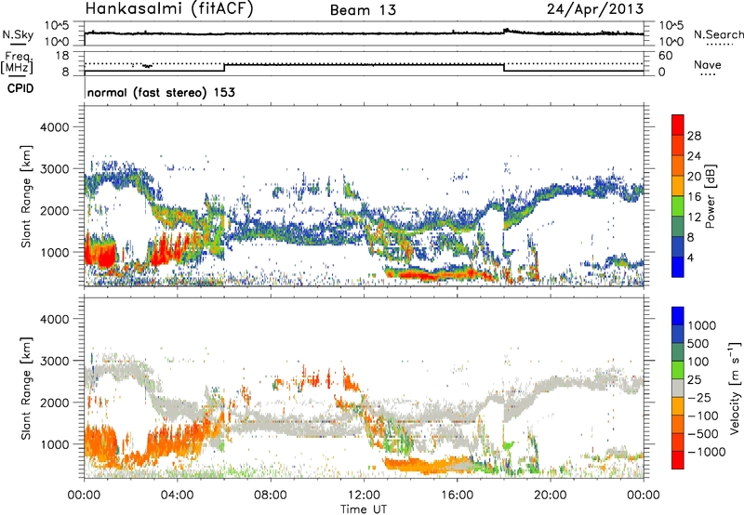Click the 18 tick on the frequency axis
This screenshot has width=744, height=515.
62,56
